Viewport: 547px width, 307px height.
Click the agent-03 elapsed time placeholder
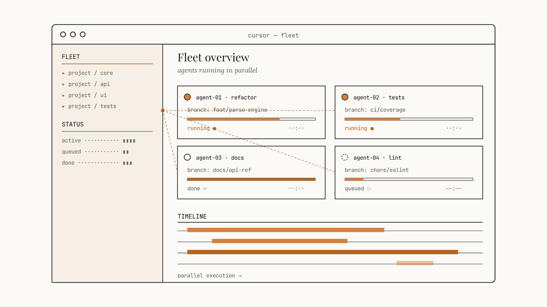(x=296, y=189)
